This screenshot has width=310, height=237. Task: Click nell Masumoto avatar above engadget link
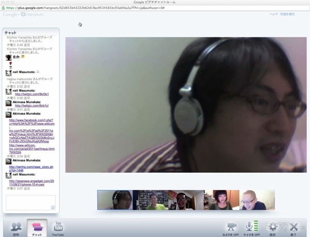click(8, 176)
